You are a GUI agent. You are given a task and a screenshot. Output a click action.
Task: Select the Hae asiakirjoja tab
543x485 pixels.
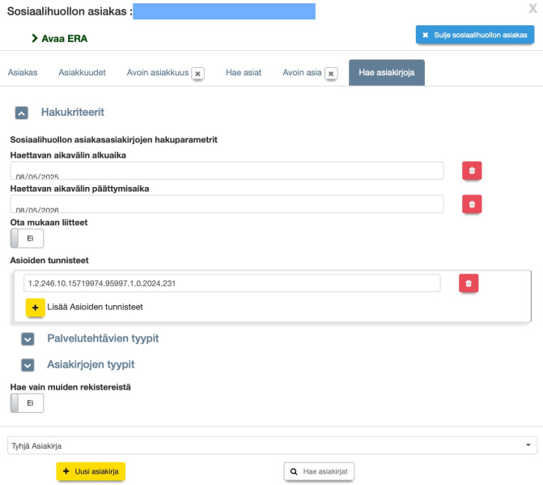click(387, 72)
